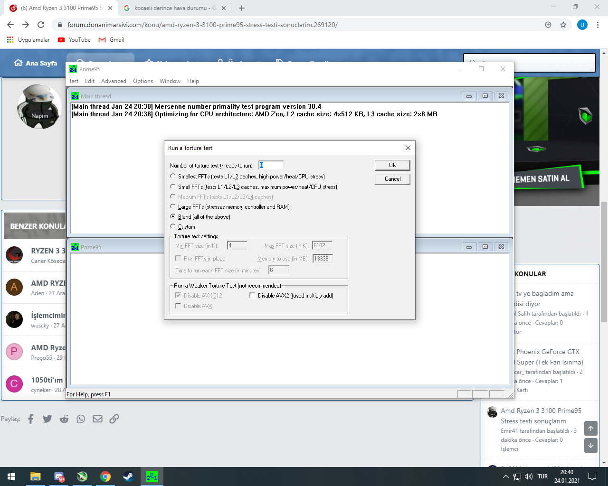The width and height of the screenshot is (608, 486).
Task: Bookmark this page with the star icon
Action: click(x=563, y=25)
